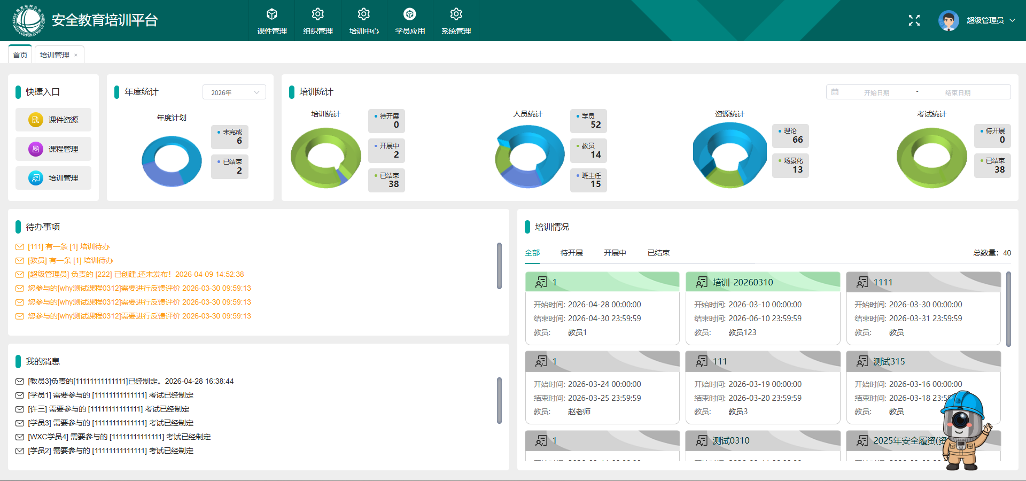The width and height of the screenshot is (1026, 481).
Task: Click the 培训情况 panel vertical scrollbar
Action: point(1008,309)
